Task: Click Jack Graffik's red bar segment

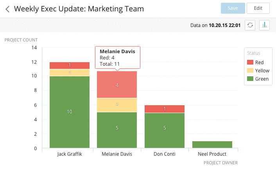Action: tap(70, 65)
